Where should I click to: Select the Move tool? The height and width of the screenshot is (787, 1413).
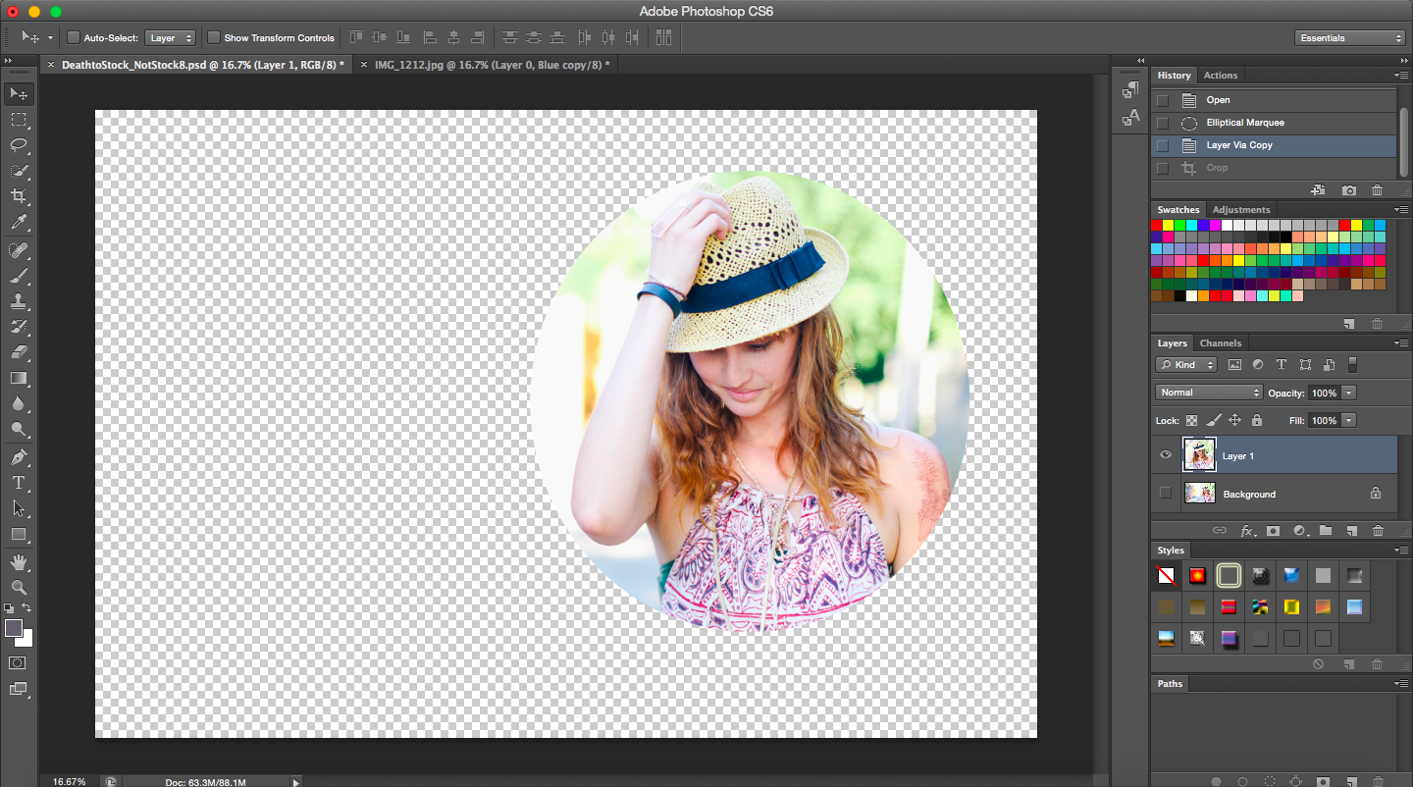point(18,93)
